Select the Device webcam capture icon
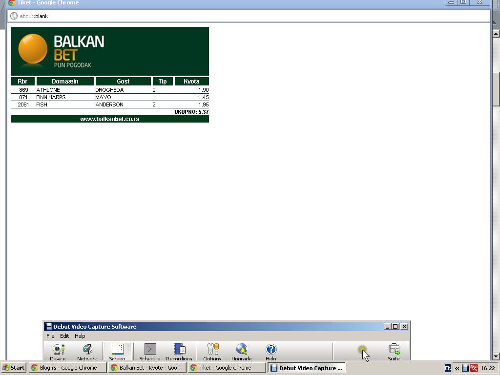Screen dimensions: 500x375 coord(58,351)
